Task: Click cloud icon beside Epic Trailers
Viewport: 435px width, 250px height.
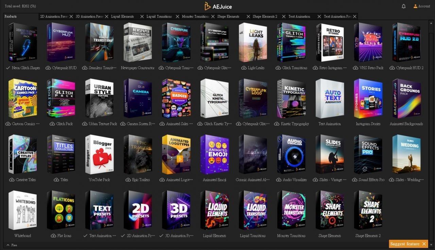Action: 128,180
